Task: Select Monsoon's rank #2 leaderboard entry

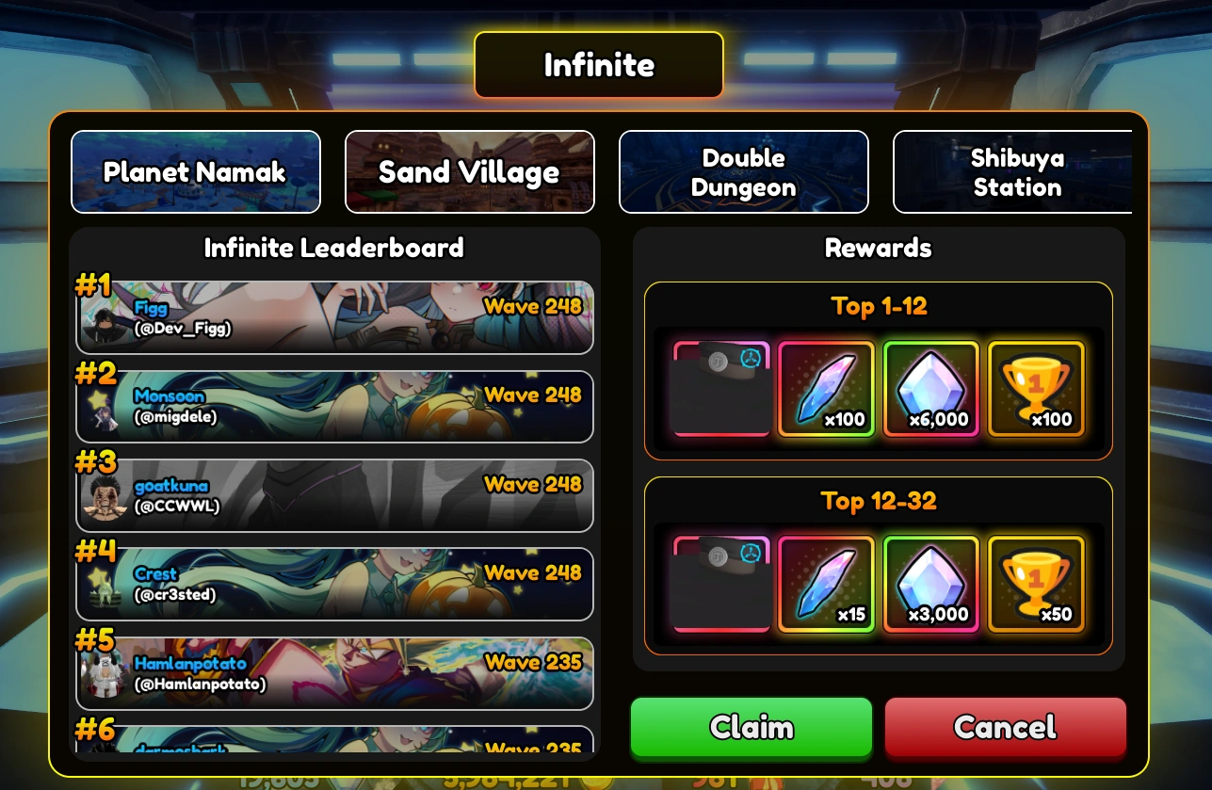Action: point(334,406)
